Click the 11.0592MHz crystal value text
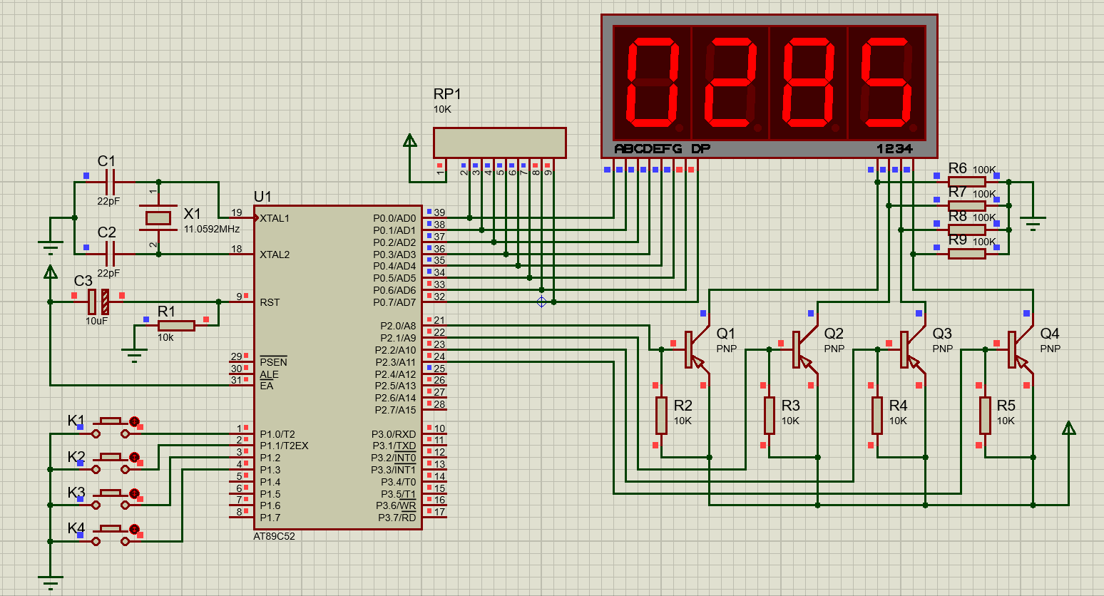 (212, 229)
